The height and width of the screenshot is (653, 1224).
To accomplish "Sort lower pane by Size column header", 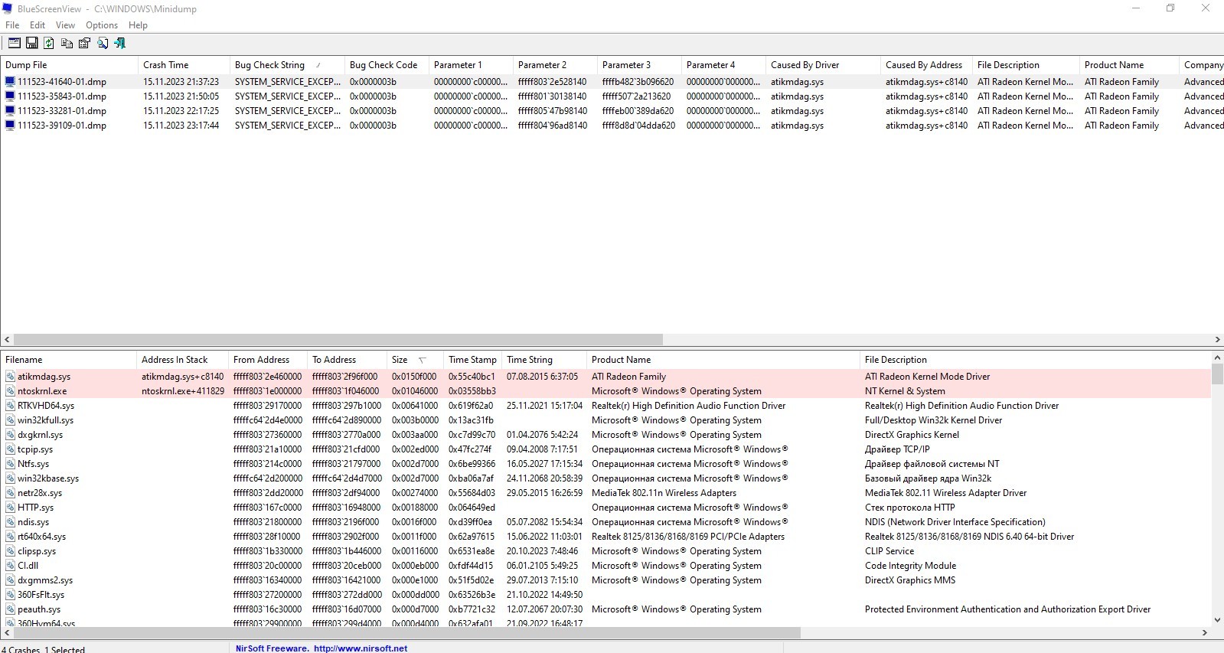I will click(x=414, y=360).
